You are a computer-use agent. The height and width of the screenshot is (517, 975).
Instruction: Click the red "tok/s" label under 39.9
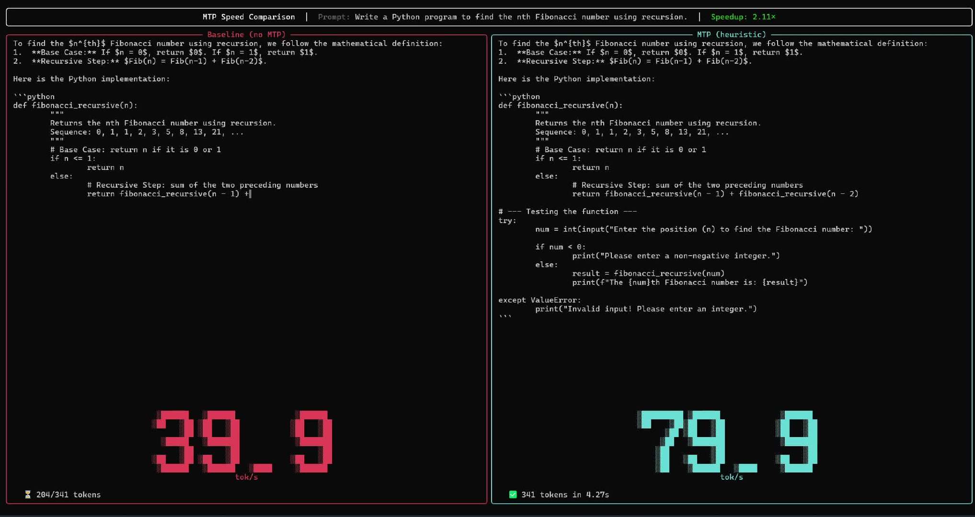click(246, 477)
